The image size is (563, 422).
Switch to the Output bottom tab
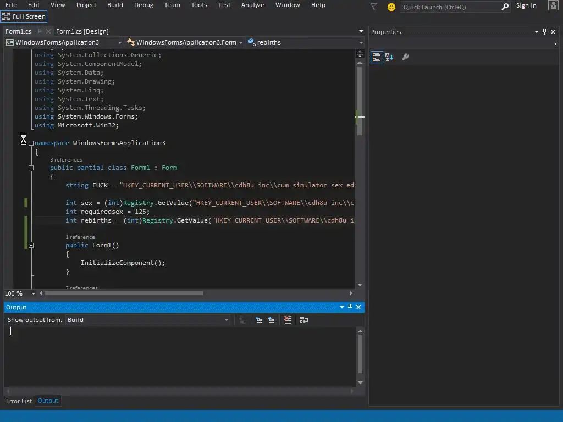tap(48, 401)
